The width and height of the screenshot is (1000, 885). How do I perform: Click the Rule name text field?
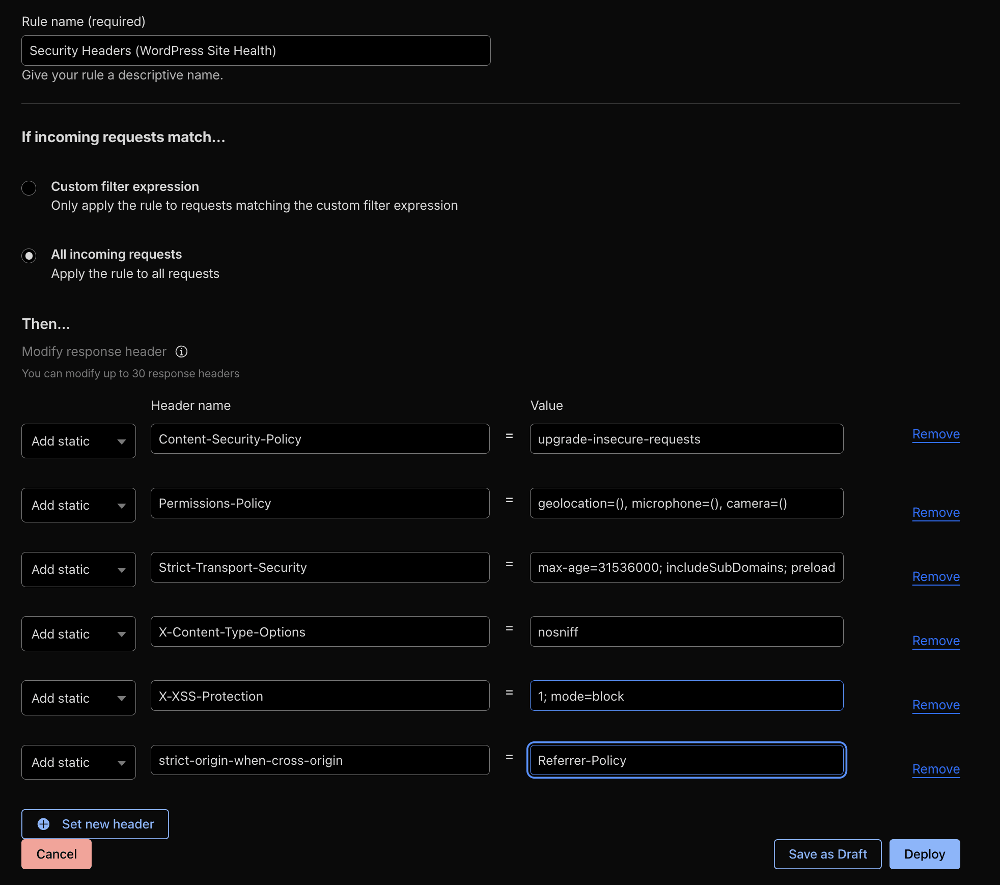click(256, 50)
